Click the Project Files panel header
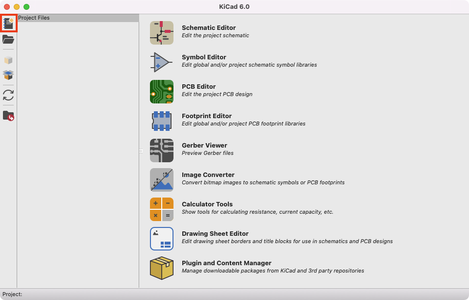This screenshot has width=469, height=300. tap(78, 18)
